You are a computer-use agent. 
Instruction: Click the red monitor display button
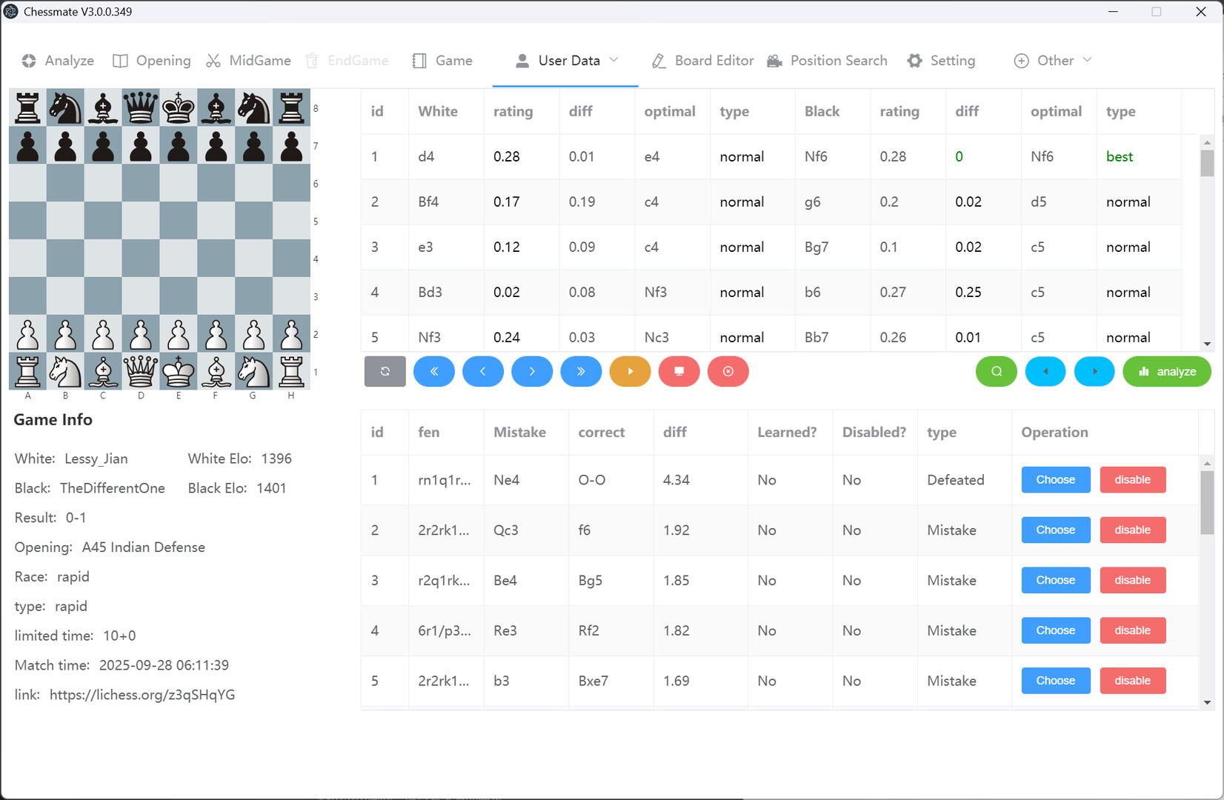tap(679, 371)
